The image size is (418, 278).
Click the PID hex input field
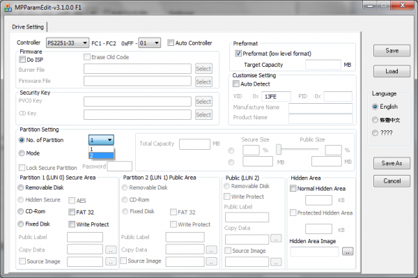click(338, 96)
